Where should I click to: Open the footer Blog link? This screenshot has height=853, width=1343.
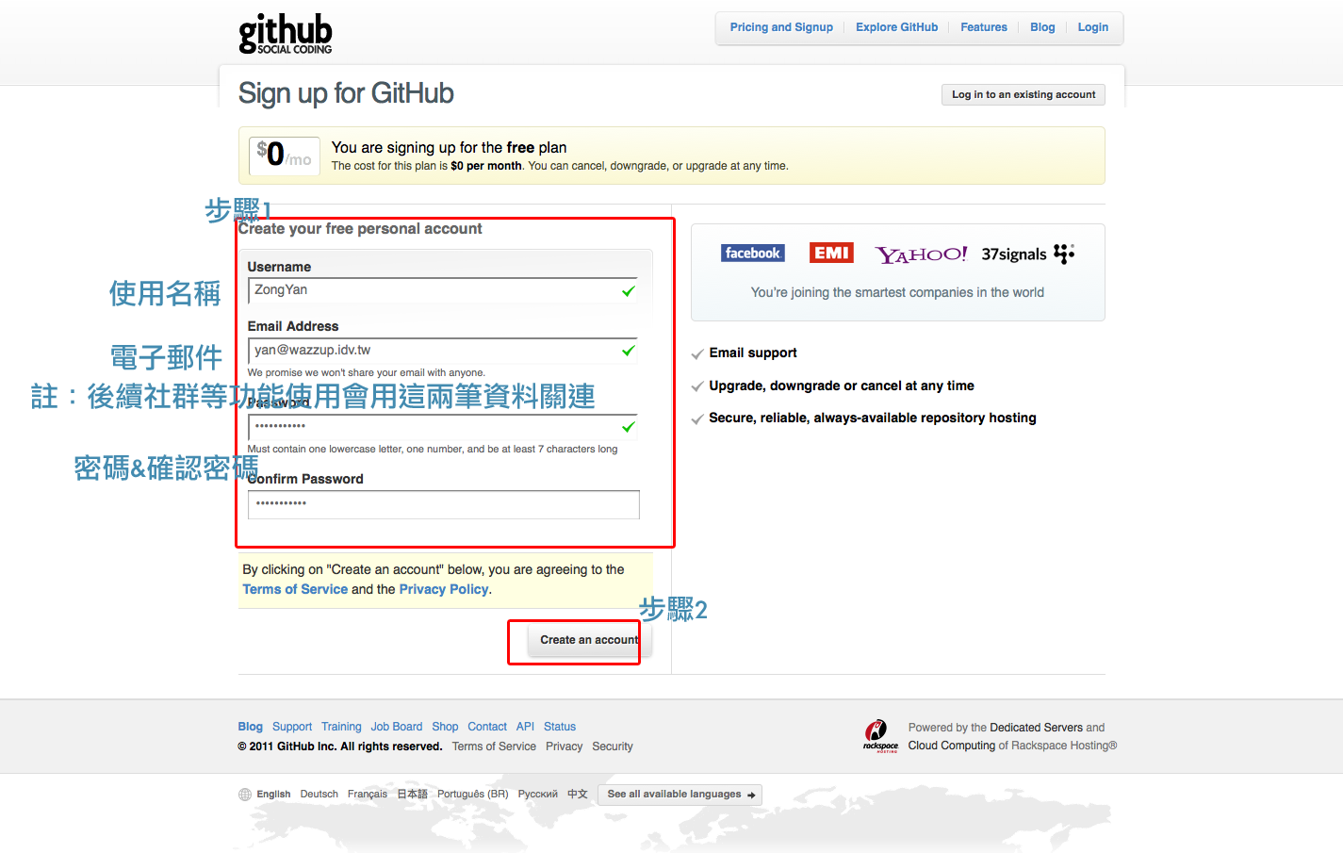[x=251, y=727]
